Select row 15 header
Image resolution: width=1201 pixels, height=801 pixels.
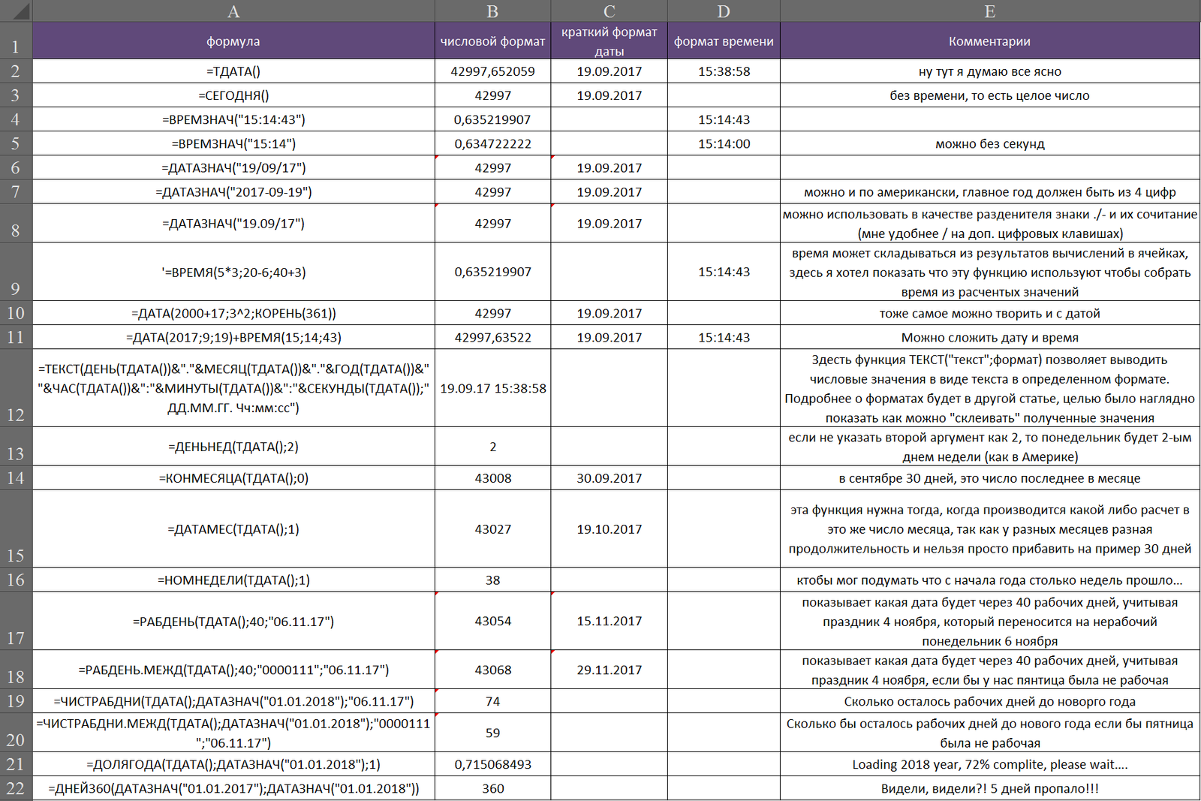(x=16, y=528)
